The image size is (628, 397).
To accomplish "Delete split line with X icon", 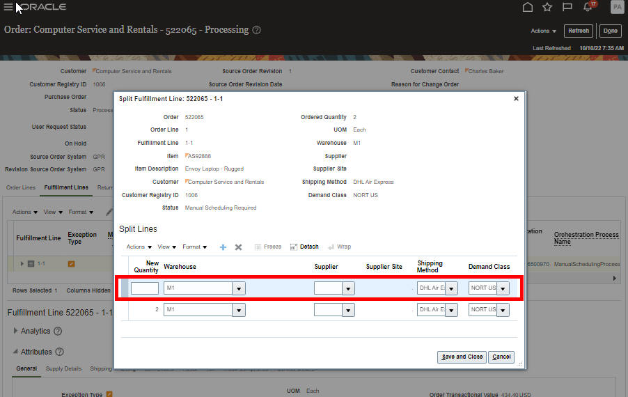I will [x=238, y=247].
